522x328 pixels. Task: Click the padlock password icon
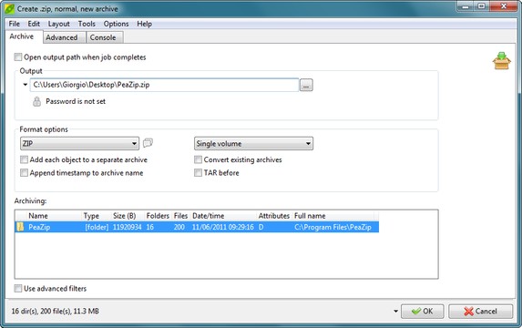pyautogui.click(x=37, y=101)
